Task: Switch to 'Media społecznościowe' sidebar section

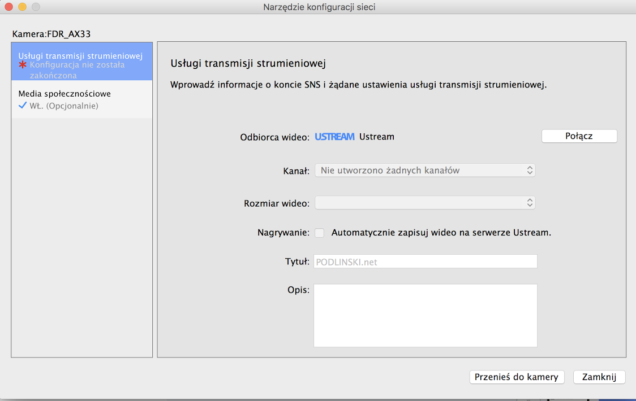Action: pyautogui.click(x=65, y=94)
